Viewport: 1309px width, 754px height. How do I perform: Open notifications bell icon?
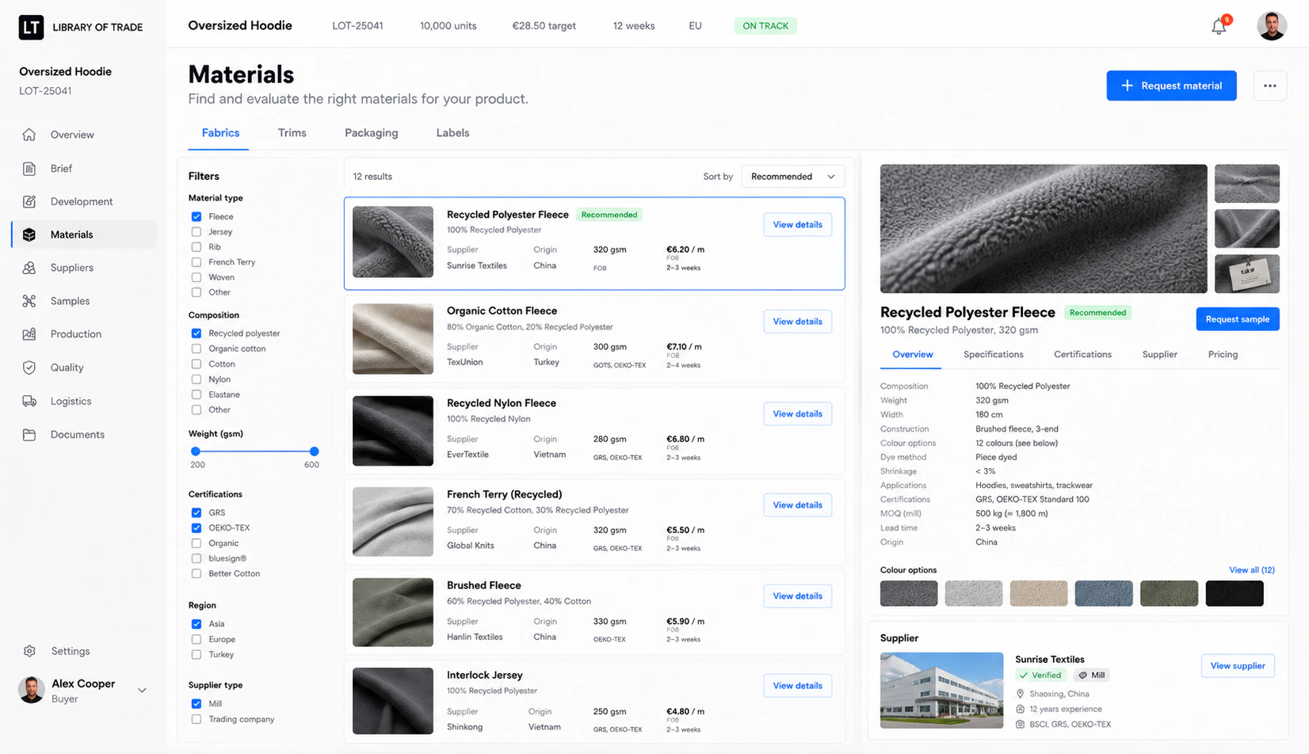[1219, 26]
